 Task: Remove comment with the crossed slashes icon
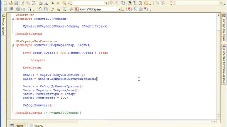click(59, 10)
